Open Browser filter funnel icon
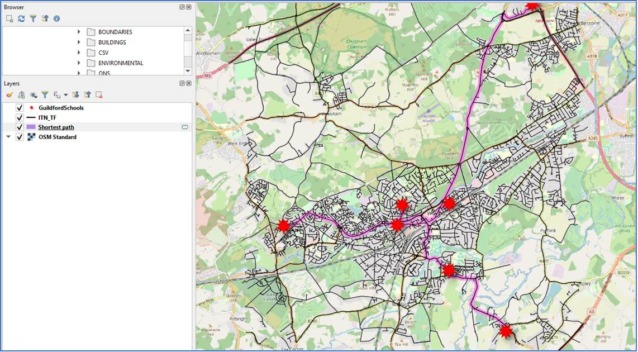This screenshot has height=352, width=638. pos(33,19)
